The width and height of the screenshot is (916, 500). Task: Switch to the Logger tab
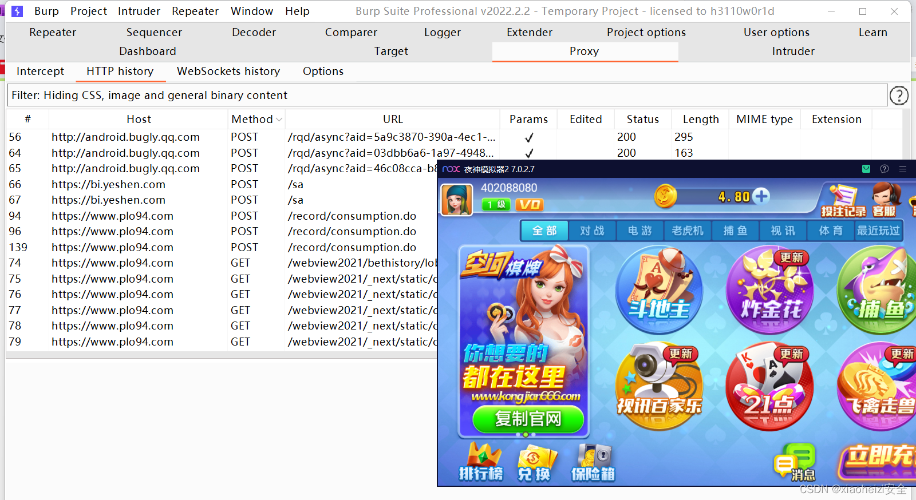[x=443, y=33]
